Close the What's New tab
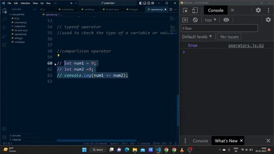This screenshot has width=274, height=154. click(x=241, y=141)
